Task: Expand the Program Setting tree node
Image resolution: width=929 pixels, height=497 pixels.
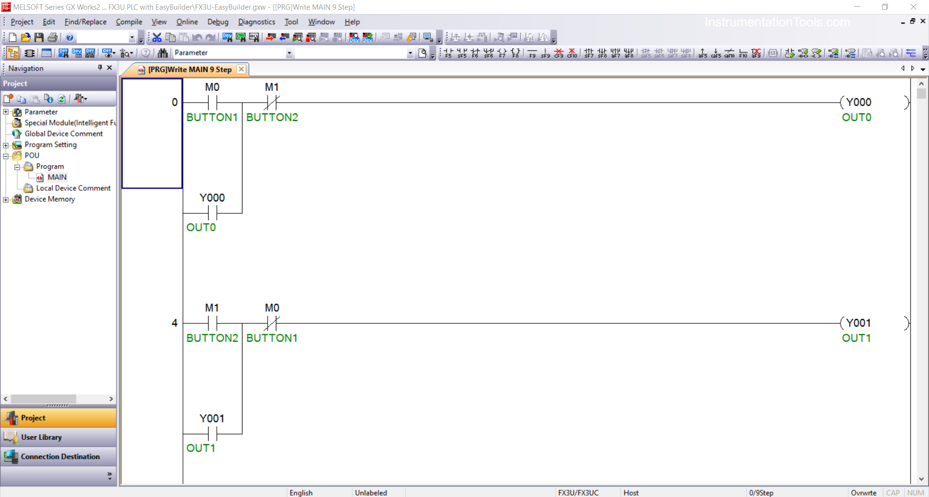Action: [x=6, y=145]
